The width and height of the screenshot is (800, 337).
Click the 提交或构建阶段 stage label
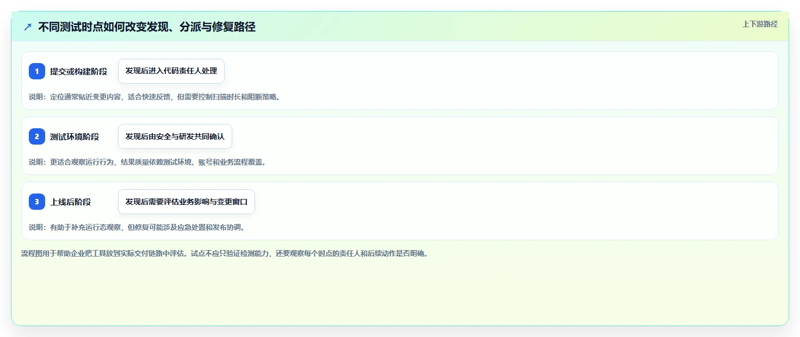[x=79, y=71]
